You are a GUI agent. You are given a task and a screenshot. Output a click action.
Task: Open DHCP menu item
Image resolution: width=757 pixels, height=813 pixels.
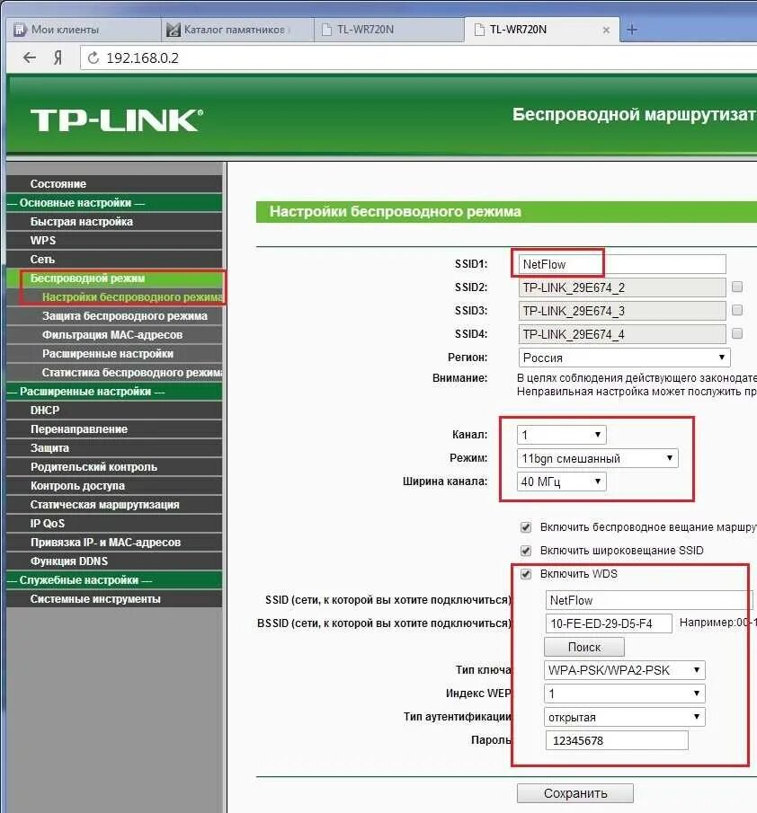[x=114, y=411]
